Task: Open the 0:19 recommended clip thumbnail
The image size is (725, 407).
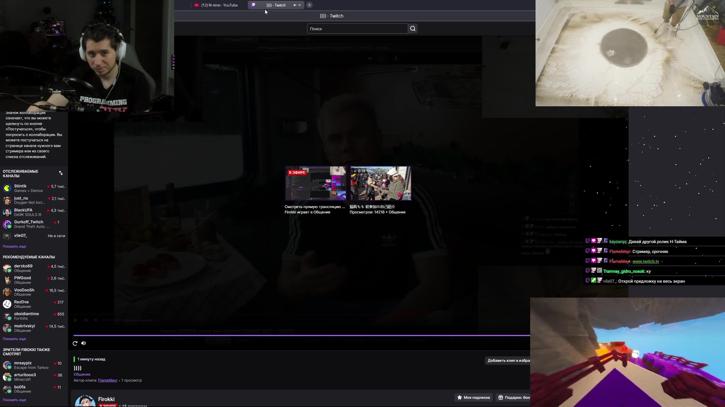Action: coord(381,183)
